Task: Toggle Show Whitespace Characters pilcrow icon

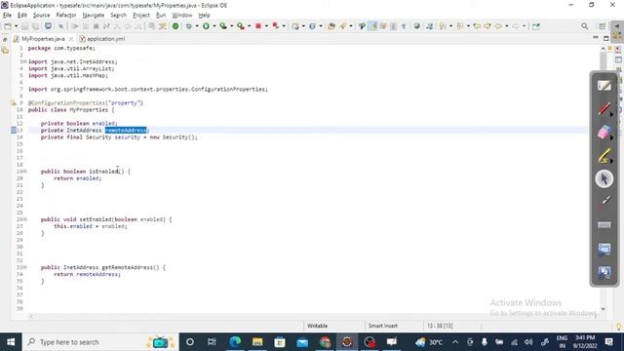Action: [x=404, y=26]
